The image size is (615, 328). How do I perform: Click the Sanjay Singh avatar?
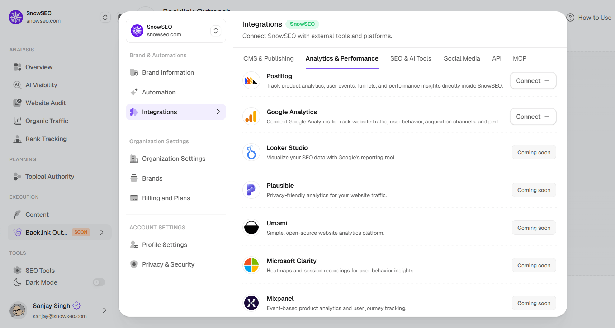(x=18, y=310)
